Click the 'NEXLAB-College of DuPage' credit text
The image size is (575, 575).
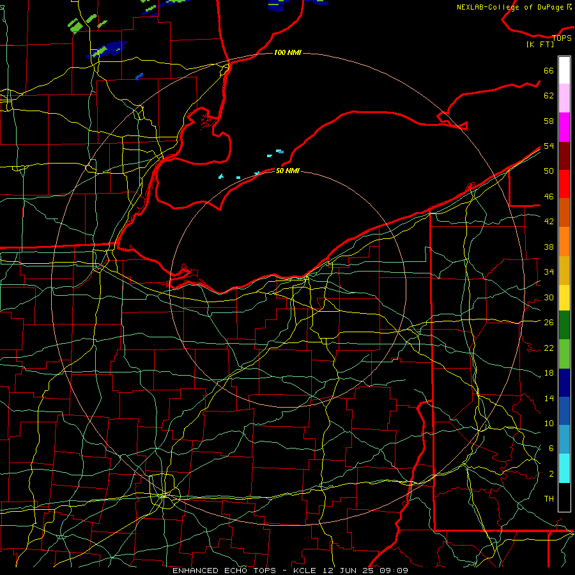[510, 7]
